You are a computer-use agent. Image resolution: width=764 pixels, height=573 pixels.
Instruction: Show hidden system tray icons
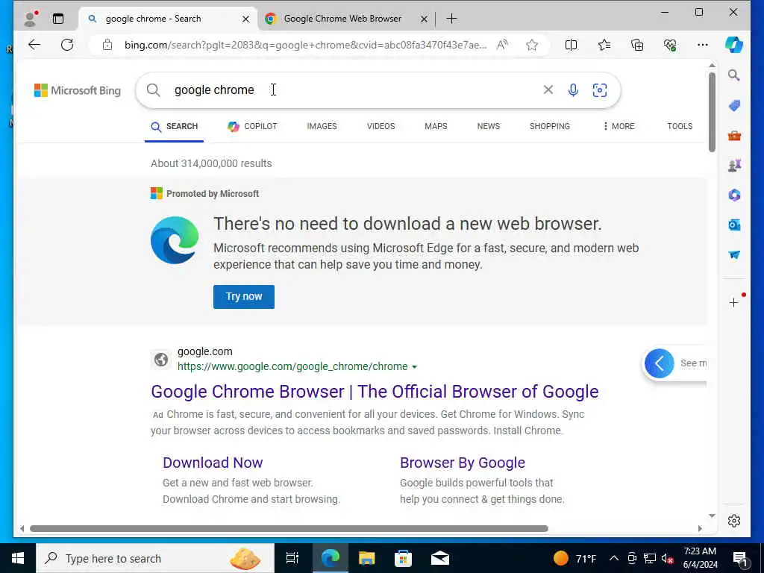pos(614,558)
